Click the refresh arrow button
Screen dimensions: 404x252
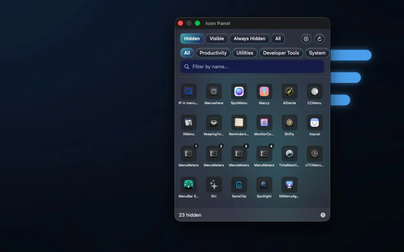point(319,39)
